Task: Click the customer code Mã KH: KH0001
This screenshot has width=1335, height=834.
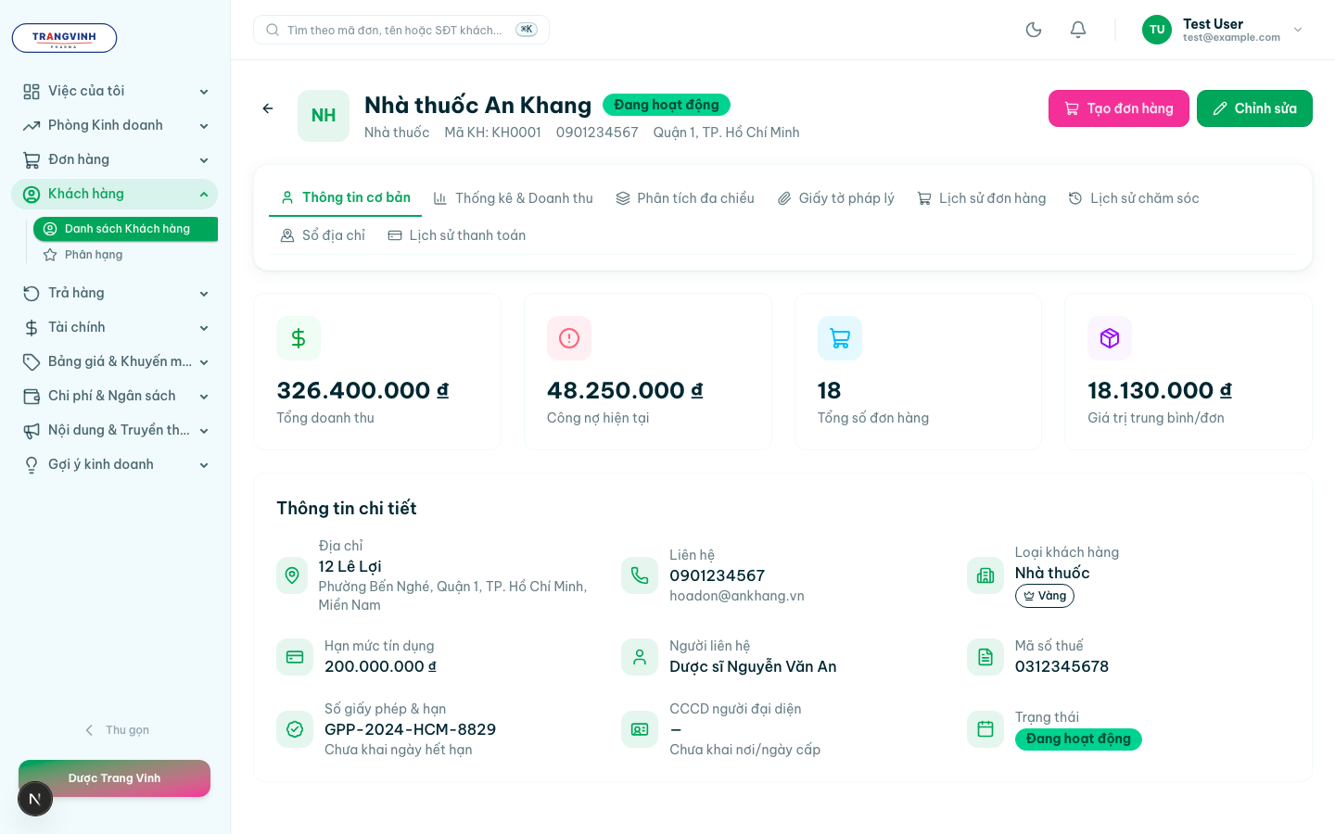Action: coord(492,133)
